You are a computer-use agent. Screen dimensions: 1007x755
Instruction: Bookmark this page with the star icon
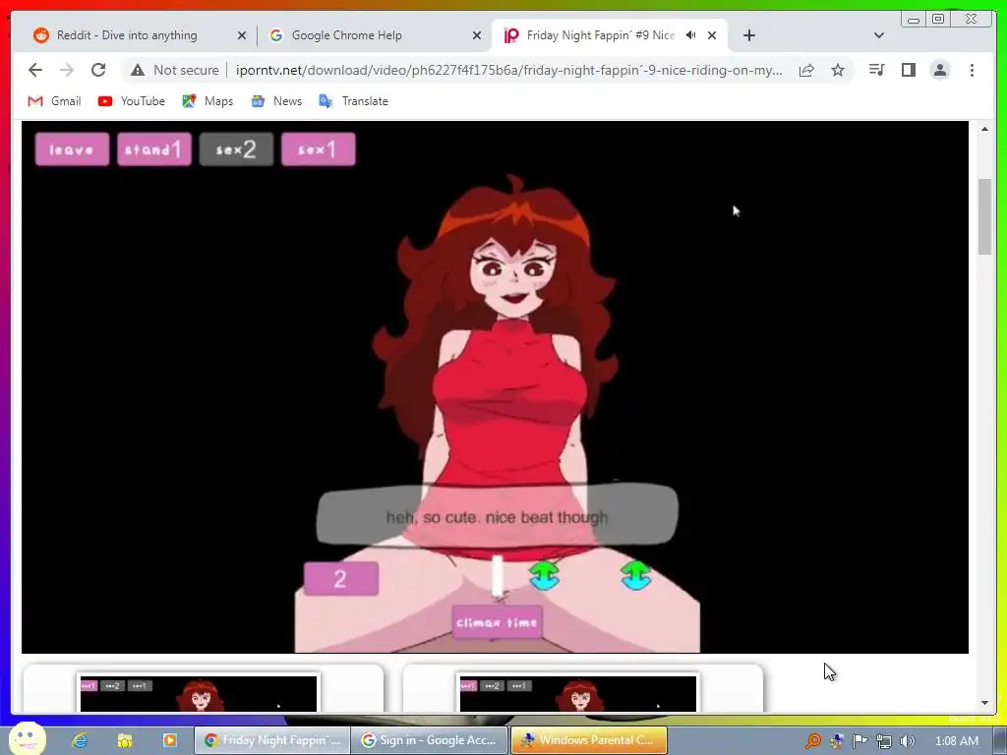point(838,70)
